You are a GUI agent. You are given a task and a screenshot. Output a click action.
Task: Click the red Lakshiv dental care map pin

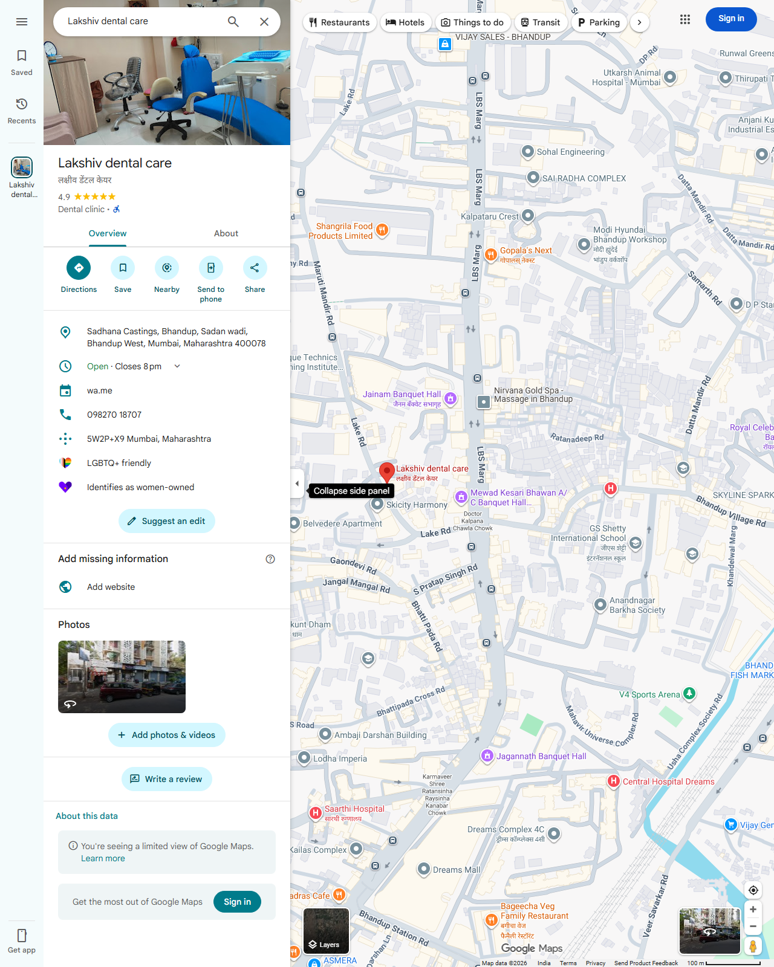(x=387, y=473)
